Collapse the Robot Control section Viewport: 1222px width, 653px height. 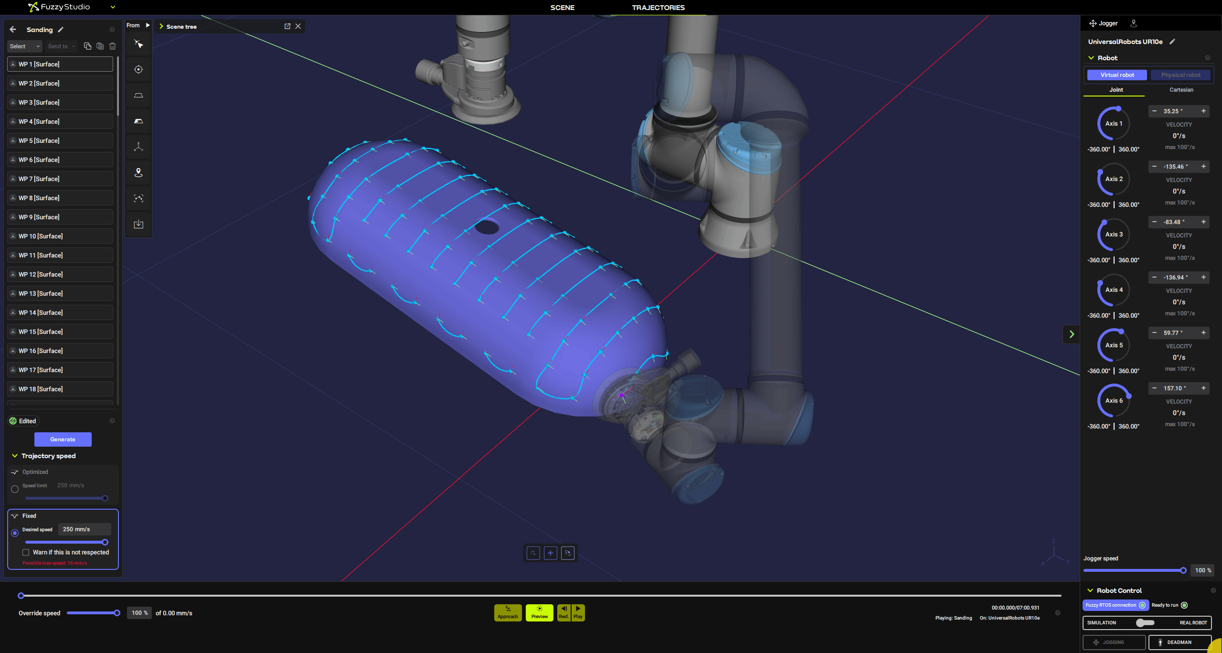tap(1090, 590)
